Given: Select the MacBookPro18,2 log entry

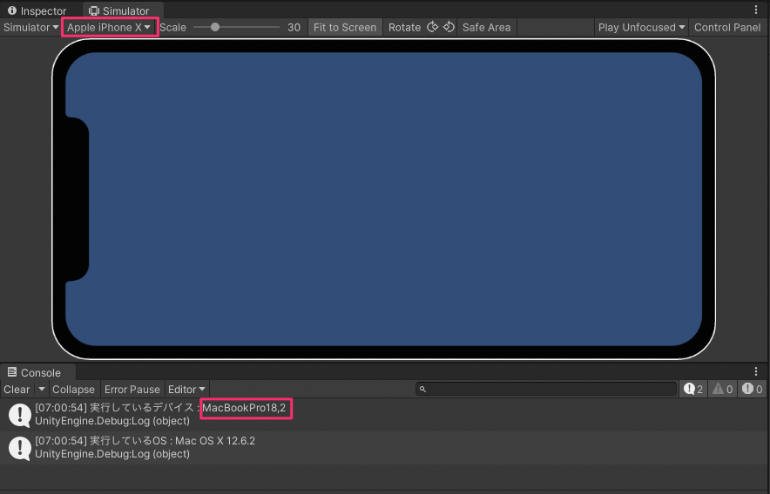Looking at the screenshot, I should (x=385, y=415).
